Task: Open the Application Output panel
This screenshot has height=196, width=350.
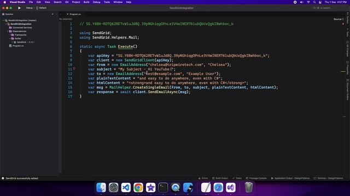Action: pyautogui.click(x=290, y=178)
